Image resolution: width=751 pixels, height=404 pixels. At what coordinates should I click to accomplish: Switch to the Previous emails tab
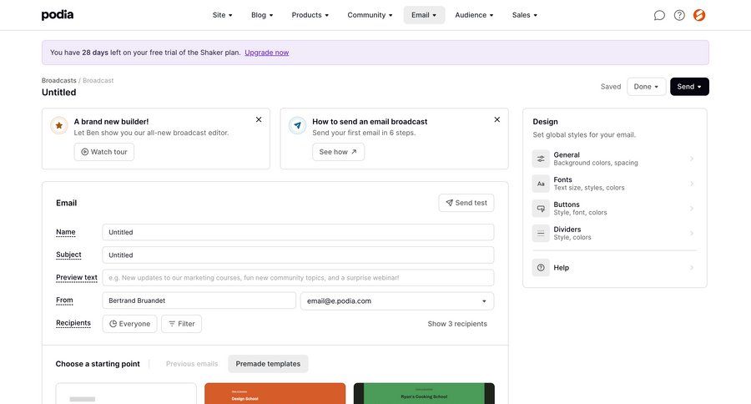point(192,364)
